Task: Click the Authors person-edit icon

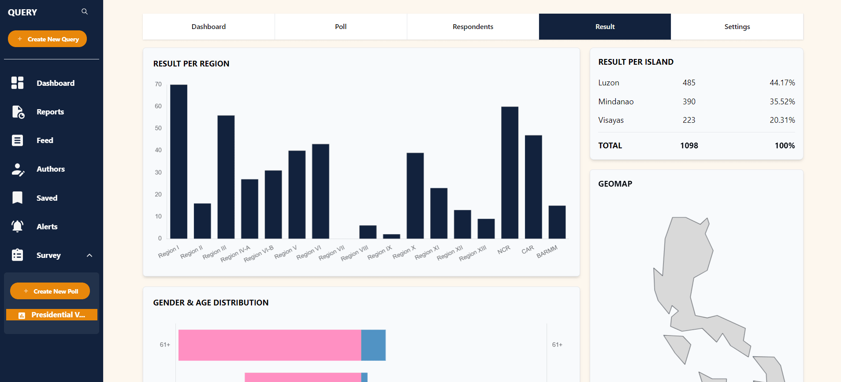Action: tap(18, 169)
